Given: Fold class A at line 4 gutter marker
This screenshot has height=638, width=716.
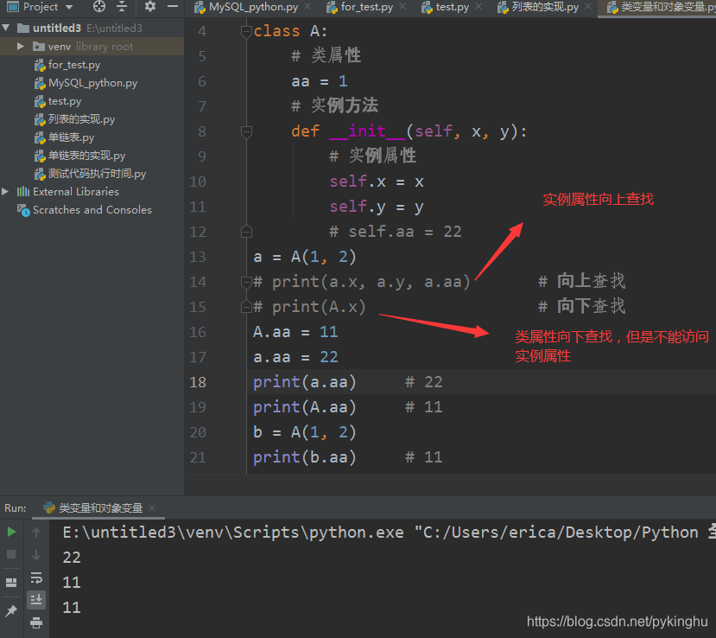Looking at the screenshot, I should click(246, 31).
